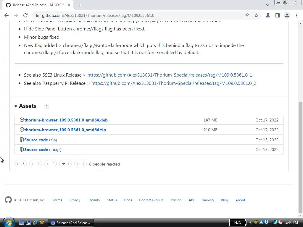Open the Training footer link
This screenshot has height=227, width=303.
[207, 200]
